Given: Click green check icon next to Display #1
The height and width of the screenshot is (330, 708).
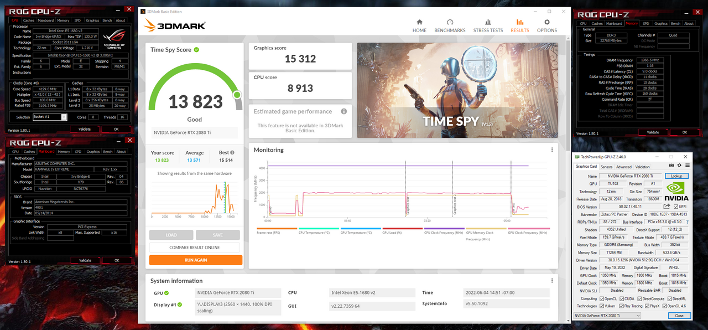Looking at the screenshot, I should tap(180, 305).
